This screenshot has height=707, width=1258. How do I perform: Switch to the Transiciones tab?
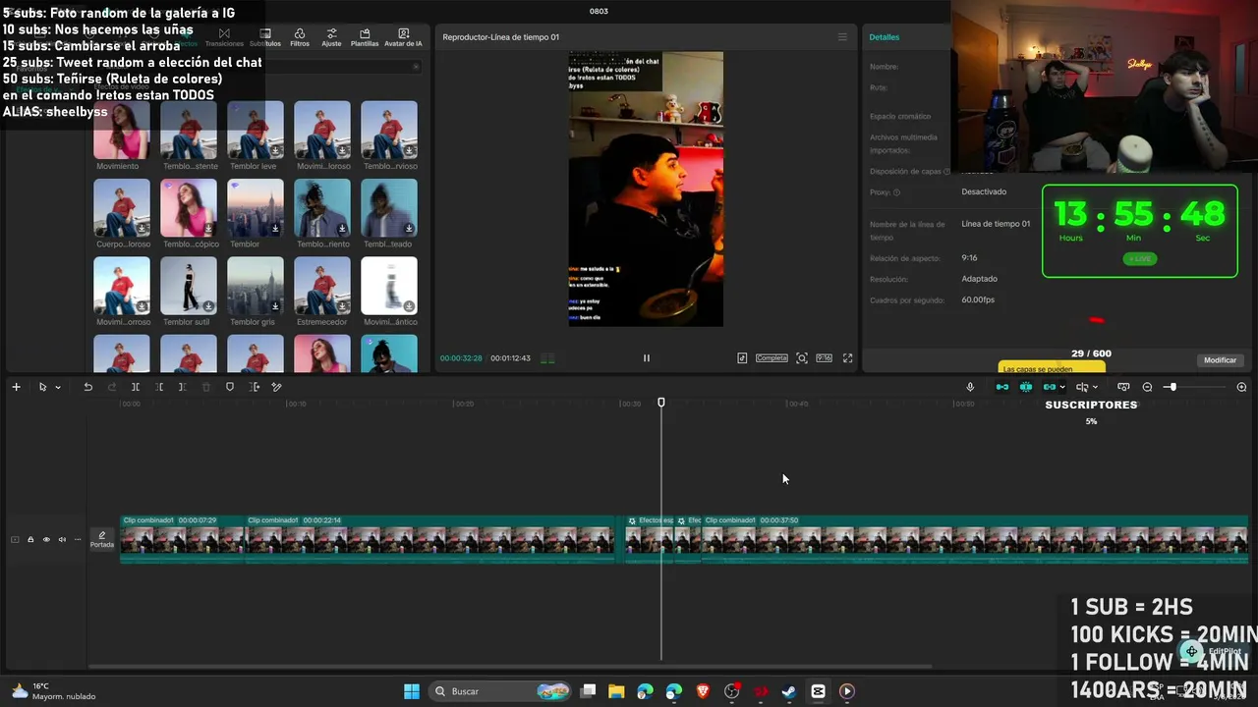point(224,37)
